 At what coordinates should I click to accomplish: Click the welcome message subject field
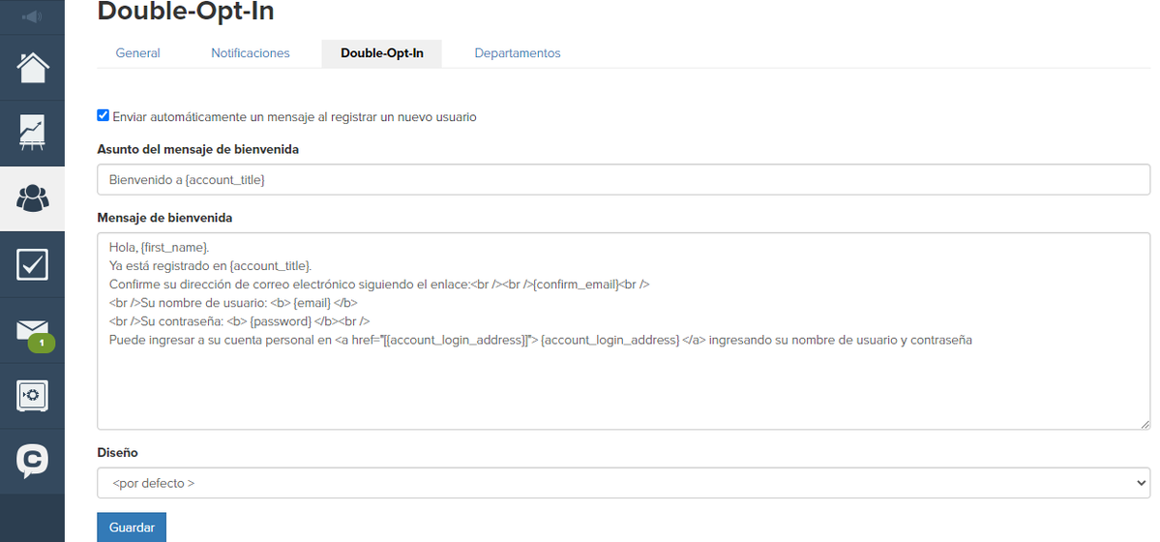624,180
